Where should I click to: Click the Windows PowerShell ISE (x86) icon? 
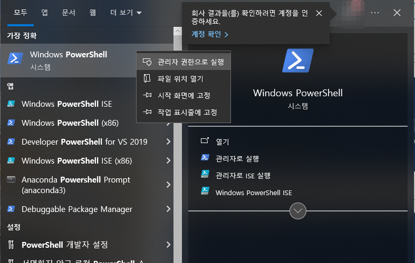click(11, 160)
